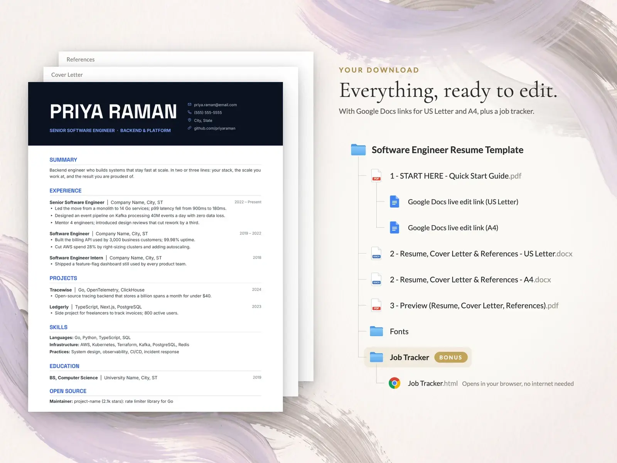Click the Fonts folder icon
Screen dimensions: 617x463
[x=376, y=331]
